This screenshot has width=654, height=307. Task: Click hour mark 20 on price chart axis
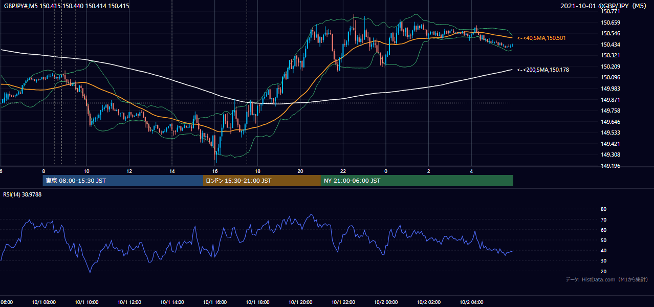pos(300,171)
